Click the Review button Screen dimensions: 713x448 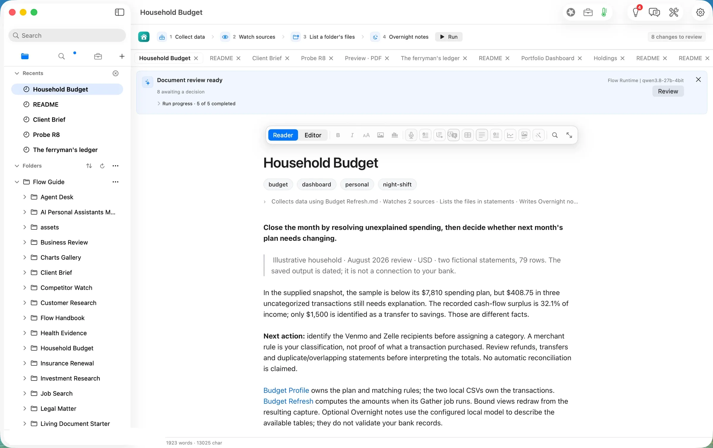coord(668,91)
